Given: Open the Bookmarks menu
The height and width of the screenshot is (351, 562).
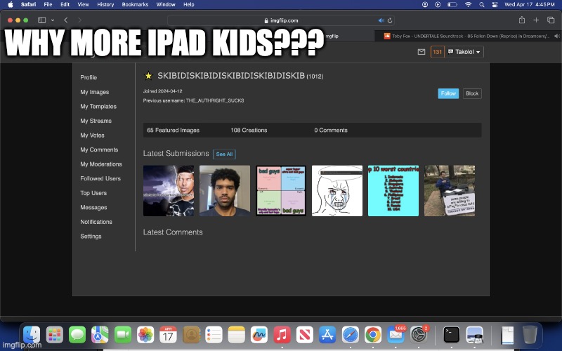Looking at the screenshot, I should point(135,5).
